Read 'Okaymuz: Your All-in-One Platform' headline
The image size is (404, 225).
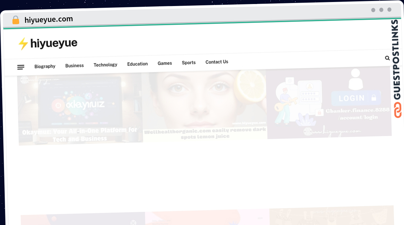80,134
